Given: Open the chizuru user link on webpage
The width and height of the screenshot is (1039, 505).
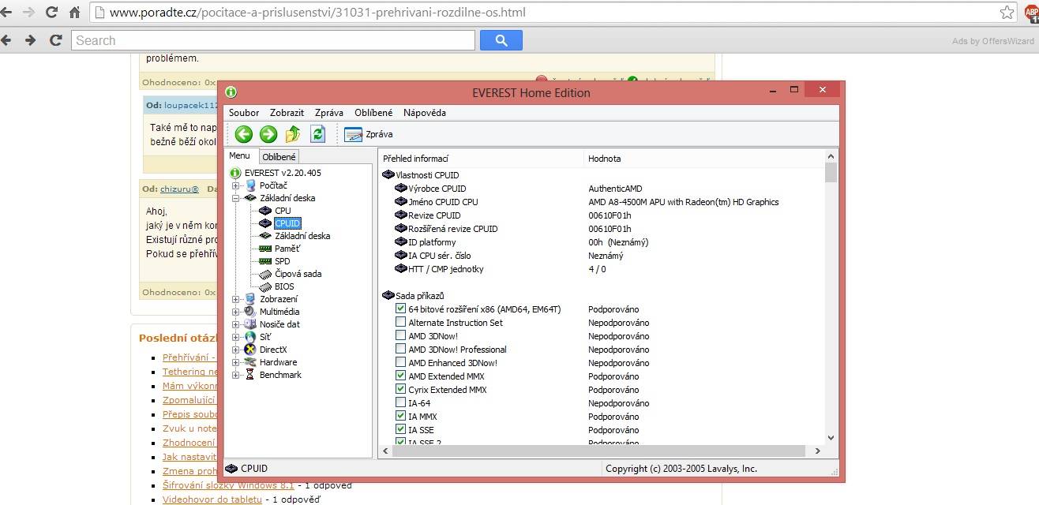Looking at the screenshot, I should coord(178,189).
